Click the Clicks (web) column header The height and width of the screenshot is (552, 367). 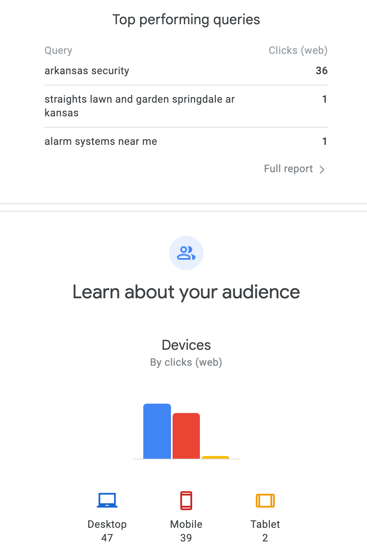(x=298, y=50)
